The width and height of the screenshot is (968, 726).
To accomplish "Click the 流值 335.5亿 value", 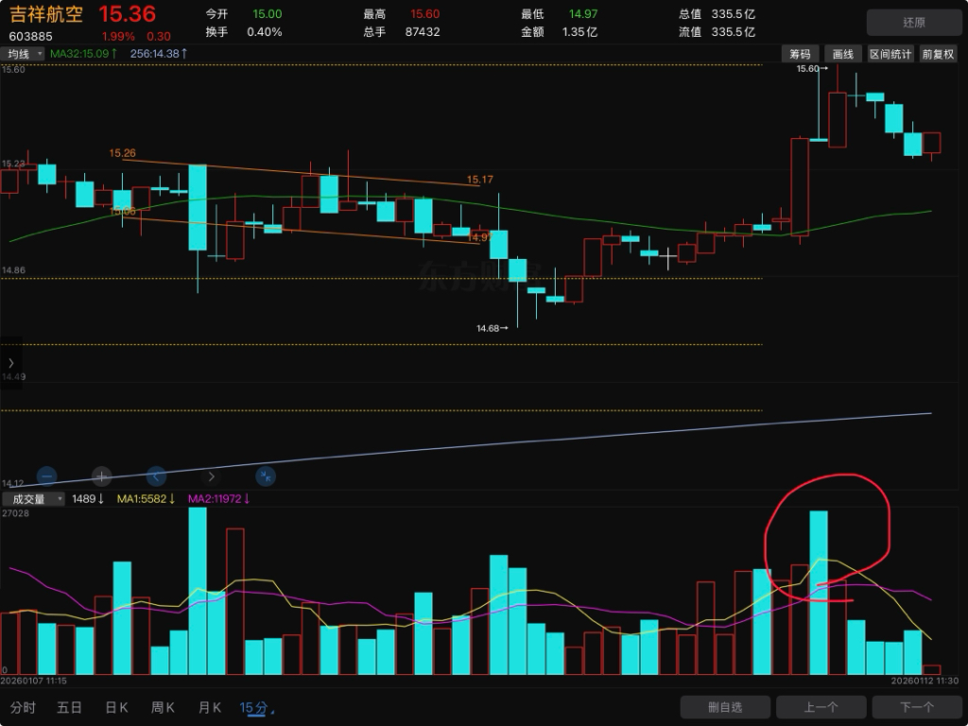I will point(733,31).
